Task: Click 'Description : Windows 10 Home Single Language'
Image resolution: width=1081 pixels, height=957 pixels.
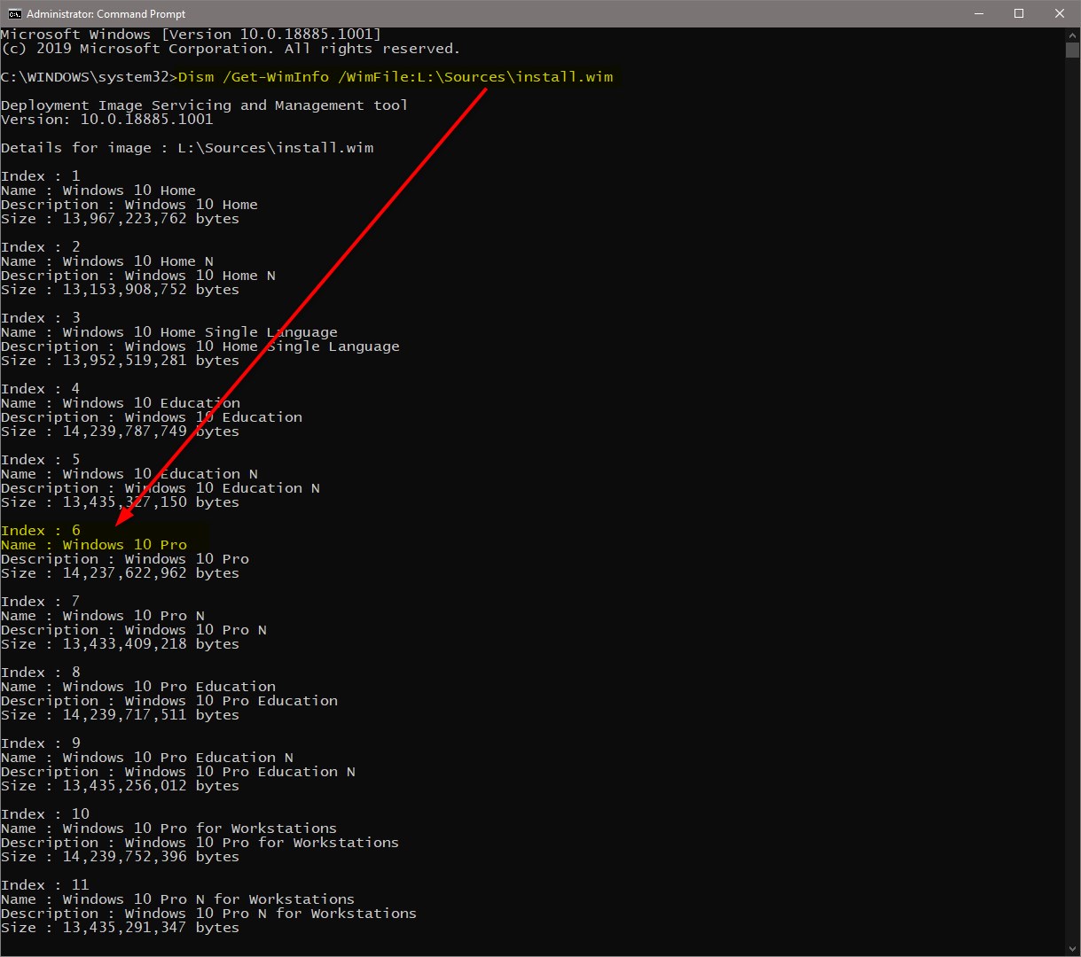Action: click(200, 346)
